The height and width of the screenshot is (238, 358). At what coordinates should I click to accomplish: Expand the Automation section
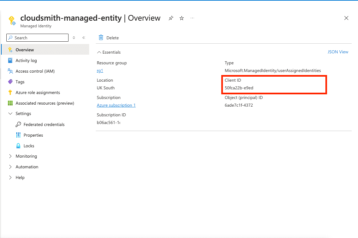[x=10, y=167]
